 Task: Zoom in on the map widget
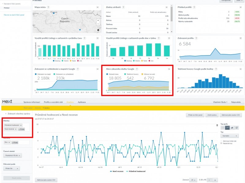click(x=98, y=20)
